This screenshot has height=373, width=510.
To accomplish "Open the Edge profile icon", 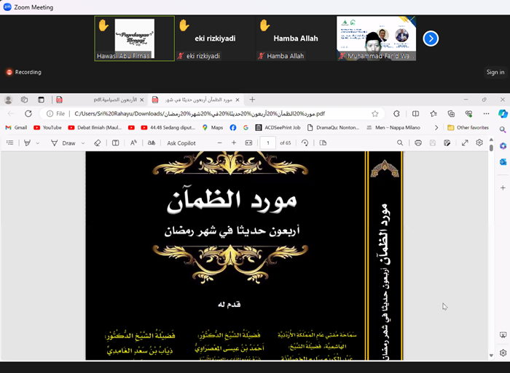I will click(9, 100).
